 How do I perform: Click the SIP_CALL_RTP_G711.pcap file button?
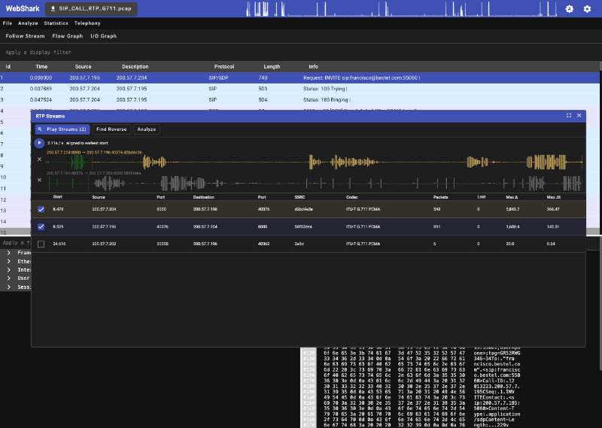[91, 8]
